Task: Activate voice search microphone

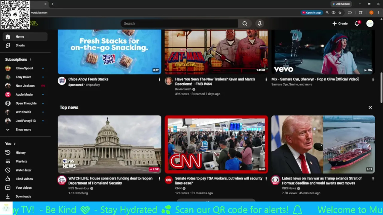Action: 260,24
